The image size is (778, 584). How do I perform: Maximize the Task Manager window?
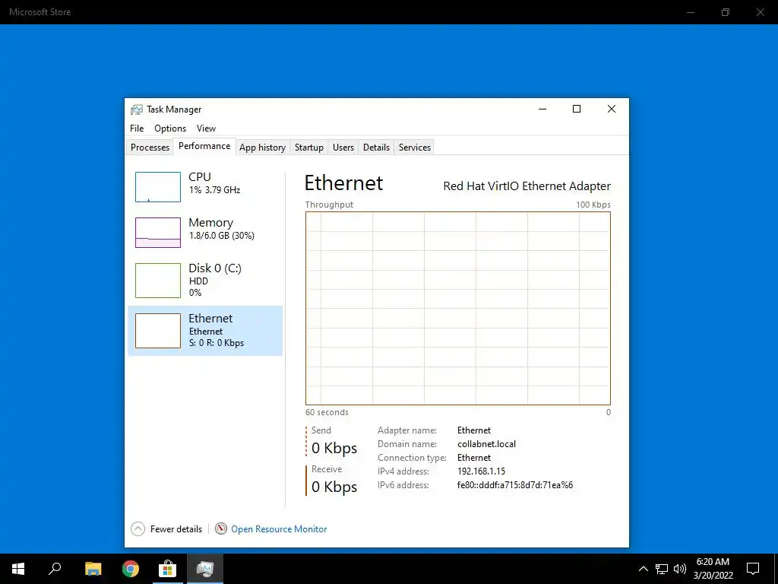[577, 109]
